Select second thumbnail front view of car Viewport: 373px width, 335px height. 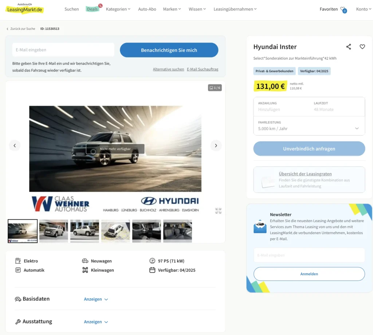pos(54,231)
